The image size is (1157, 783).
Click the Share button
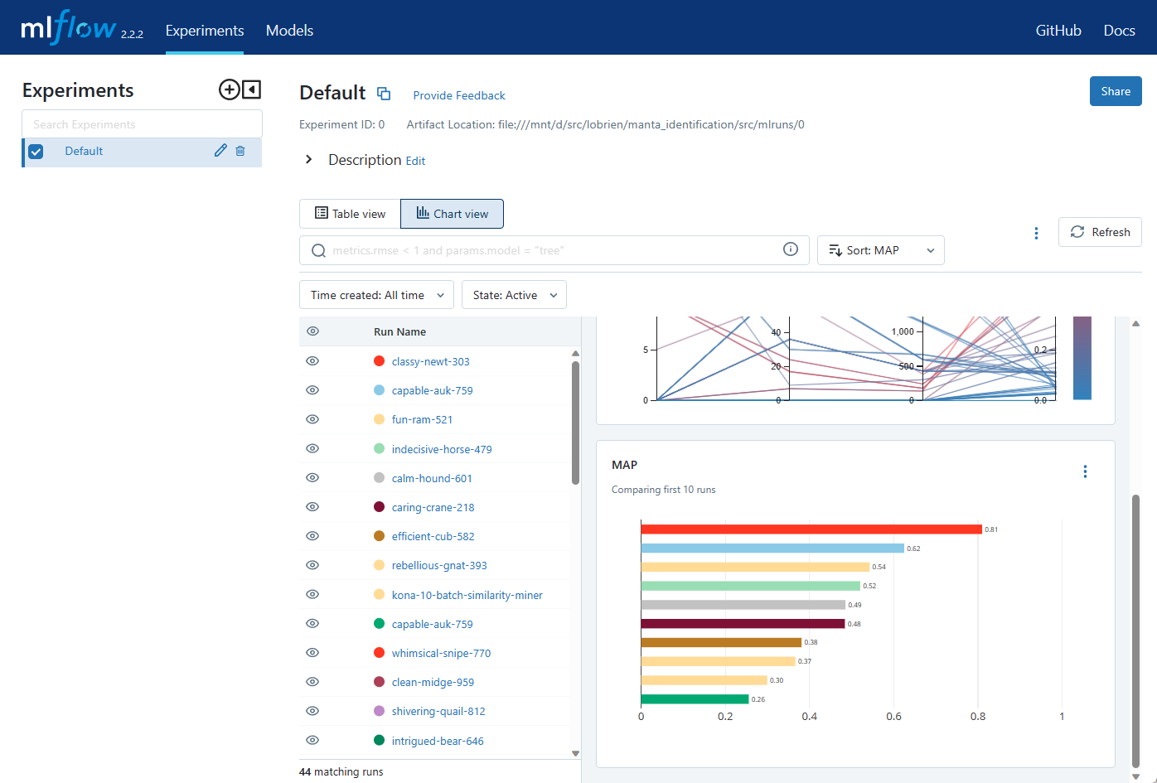[1115, 91]
